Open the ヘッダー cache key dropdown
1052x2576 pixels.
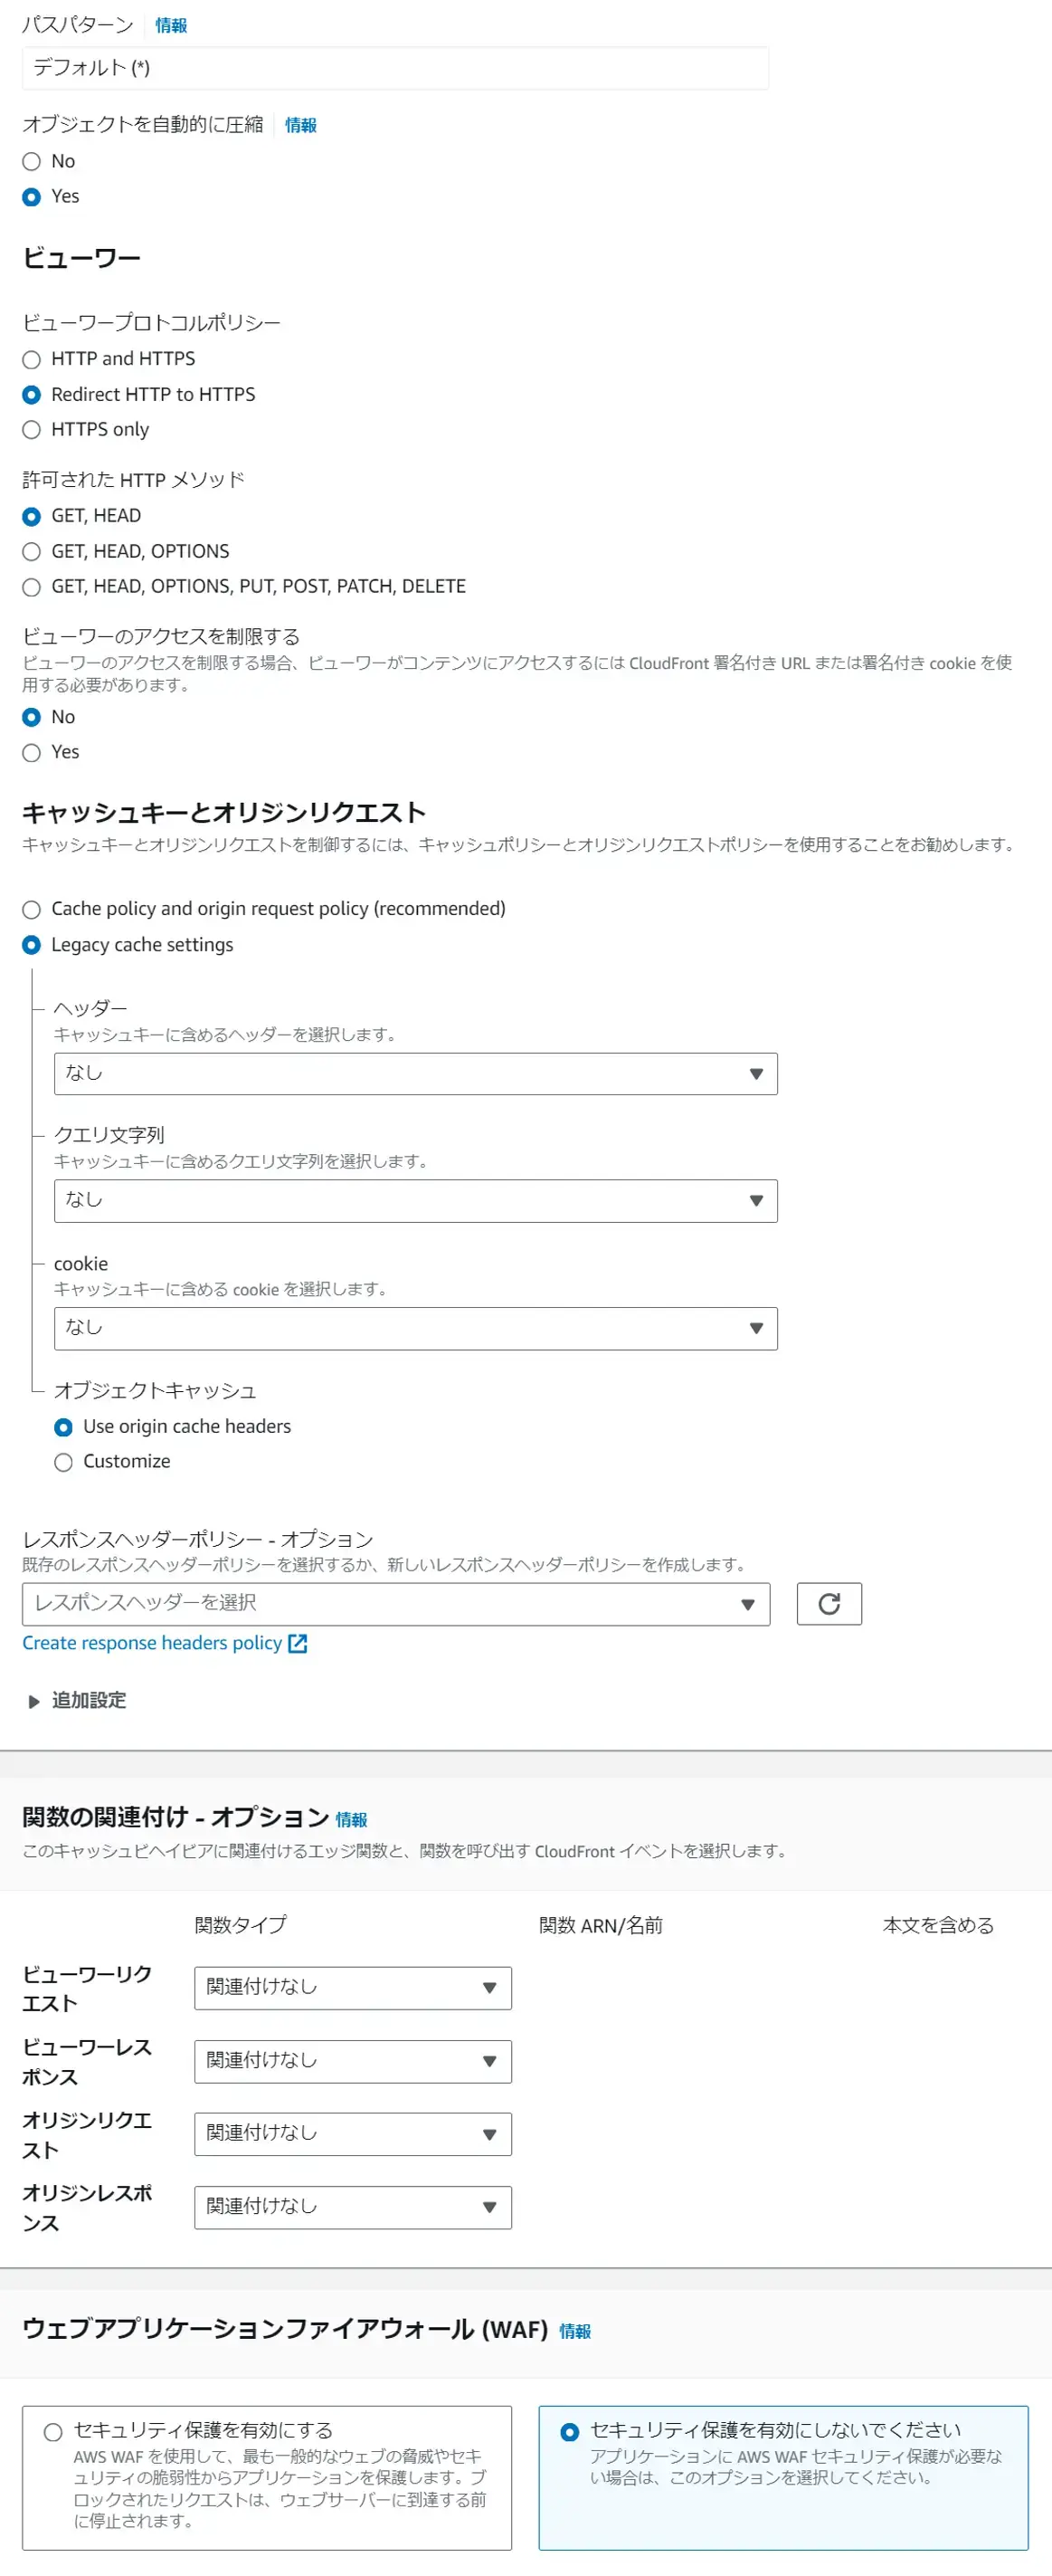415,1073
